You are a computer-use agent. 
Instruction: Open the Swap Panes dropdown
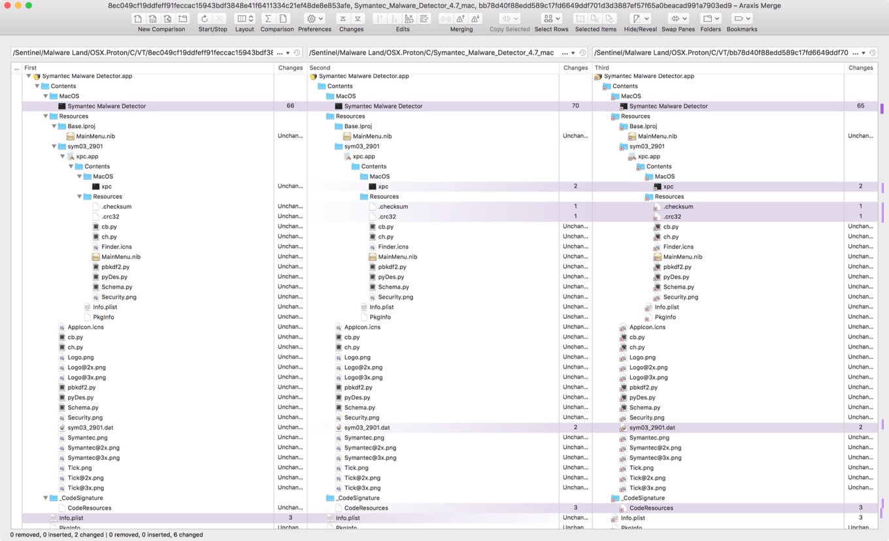pyautogui.click(x=679, y=19)
